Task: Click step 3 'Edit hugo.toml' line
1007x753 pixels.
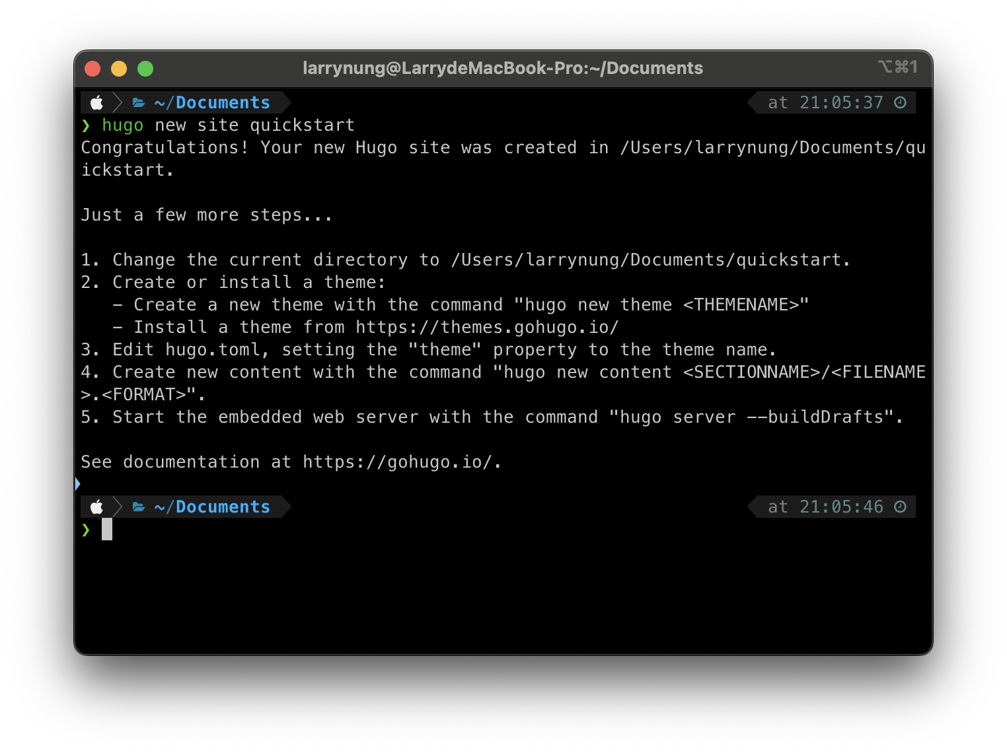Action: click(x=429, y=349)
